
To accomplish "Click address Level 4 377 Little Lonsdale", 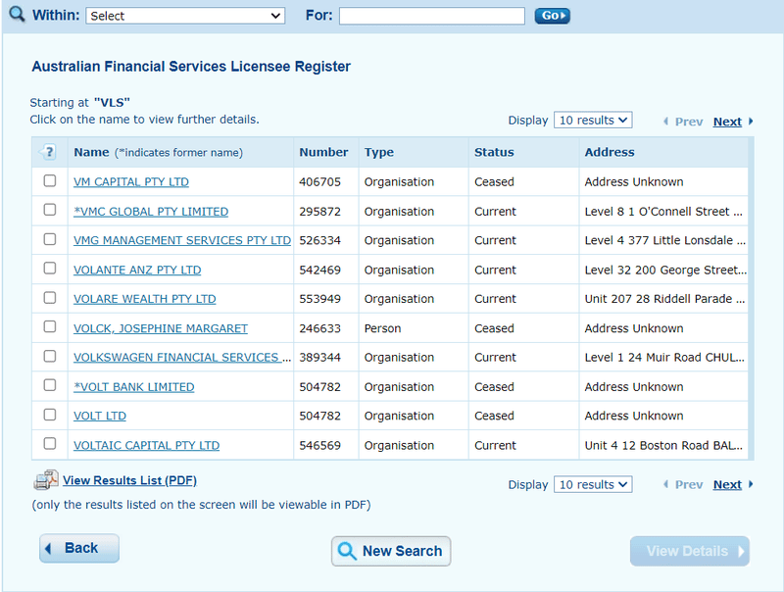I will tap(665, 240).
